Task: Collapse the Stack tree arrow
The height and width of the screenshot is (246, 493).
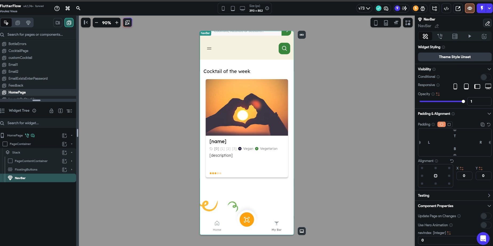Action: coord(72,152)
